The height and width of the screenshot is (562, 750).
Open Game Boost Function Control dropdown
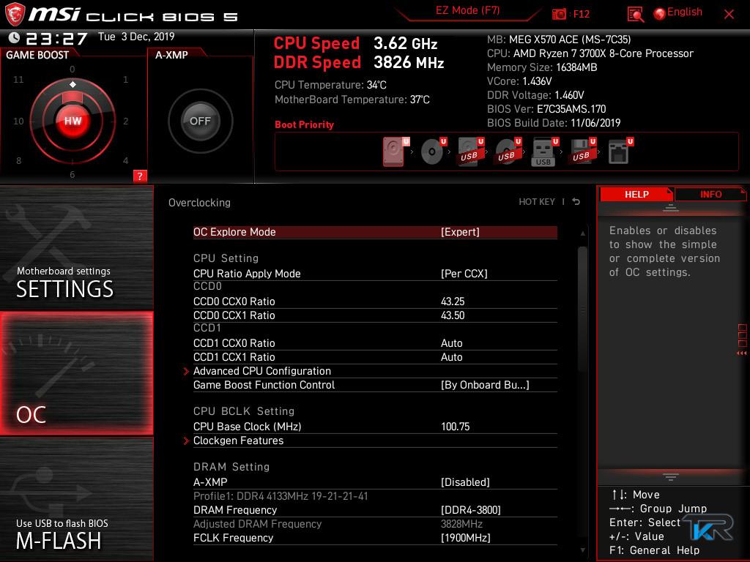(375, 385)
